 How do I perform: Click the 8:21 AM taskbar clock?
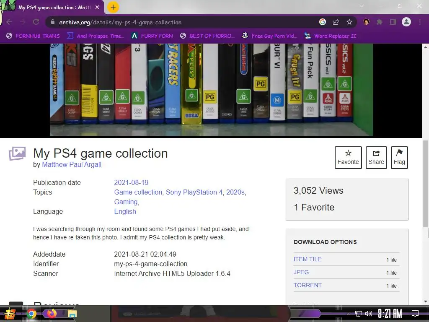(390, 314)
